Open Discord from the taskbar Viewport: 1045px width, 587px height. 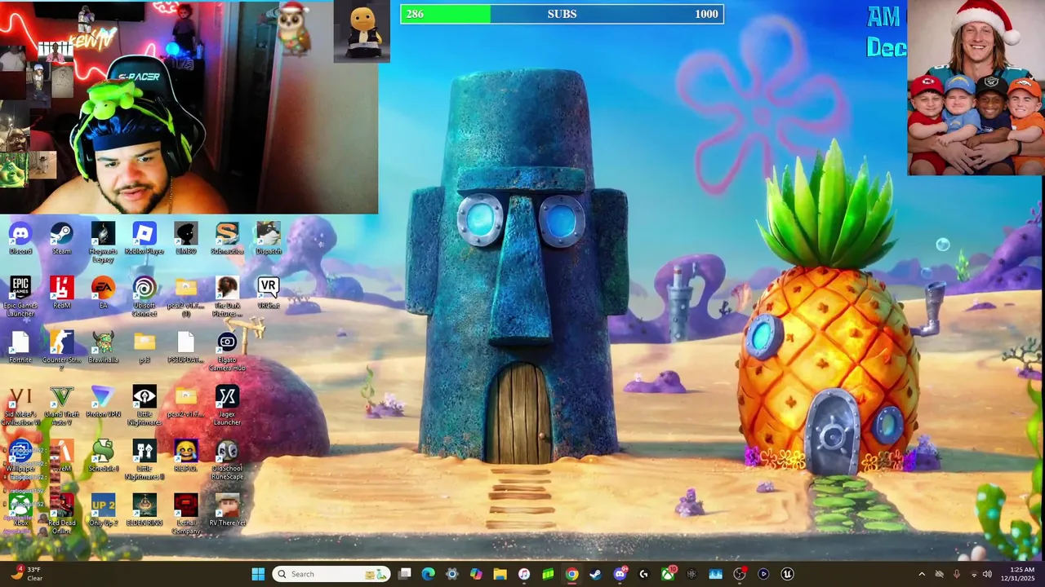tap(620, 574)
